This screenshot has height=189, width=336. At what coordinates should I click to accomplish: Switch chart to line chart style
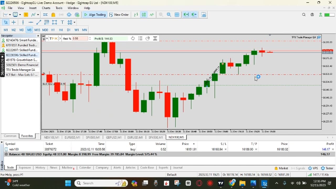(152, 15)
